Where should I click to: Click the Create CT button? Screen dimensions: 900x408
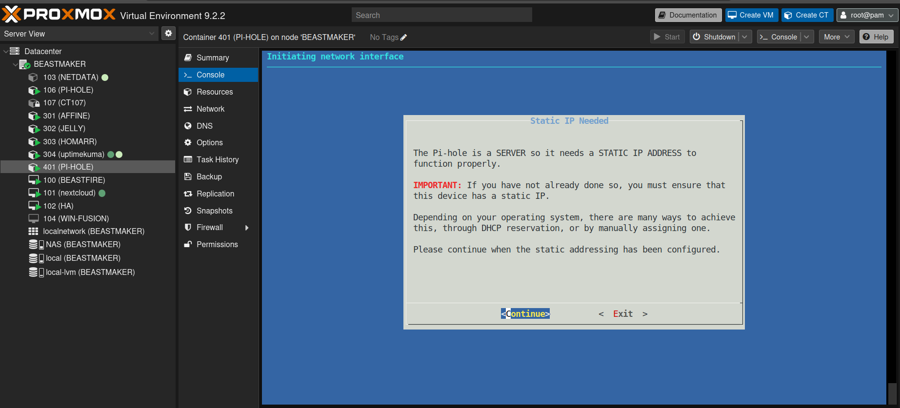[807, 15]
